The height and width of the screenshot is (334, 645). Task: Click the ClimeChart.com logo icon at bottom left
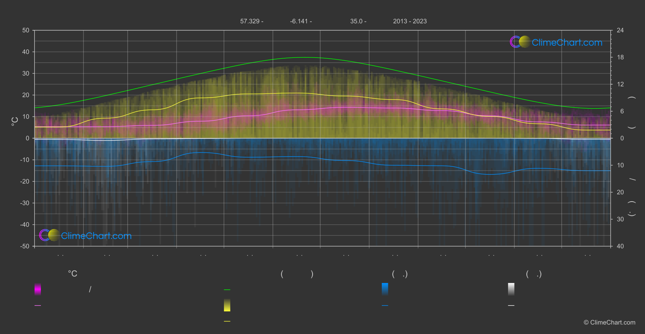tap(49, 235)
